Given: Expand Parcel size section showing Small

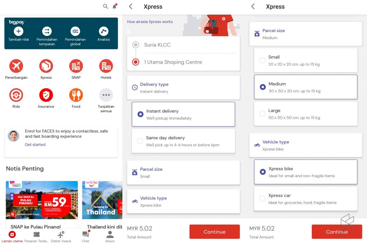Looking at the screenshot, I should (183, 172).
